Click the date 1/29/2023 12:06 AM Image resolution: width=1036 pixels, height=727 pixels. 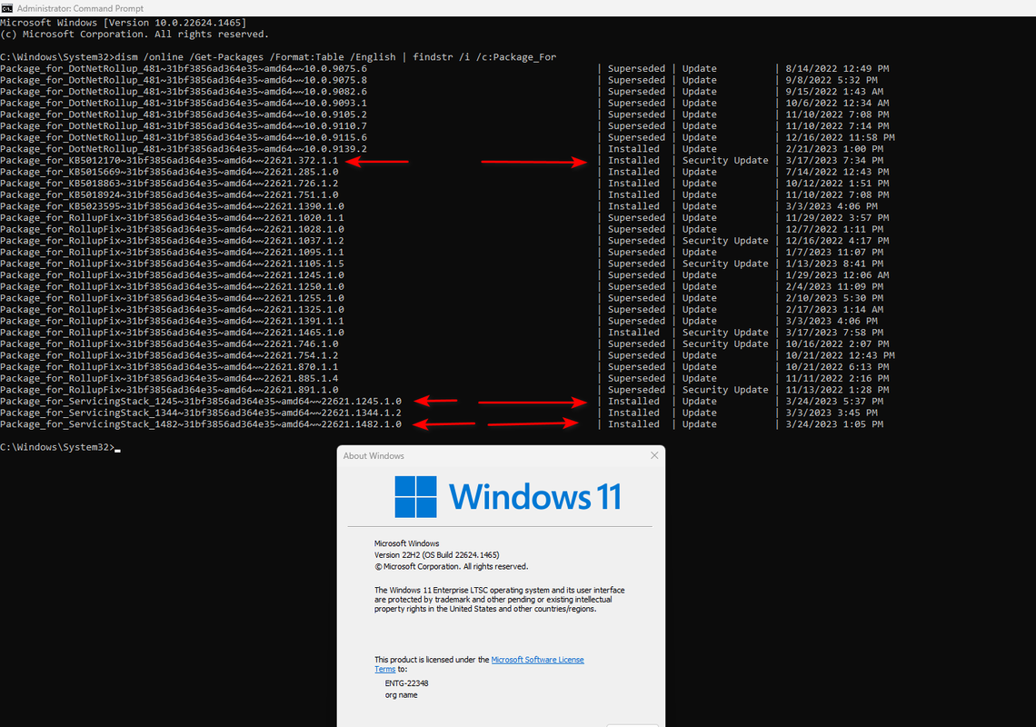click(837, 275)
